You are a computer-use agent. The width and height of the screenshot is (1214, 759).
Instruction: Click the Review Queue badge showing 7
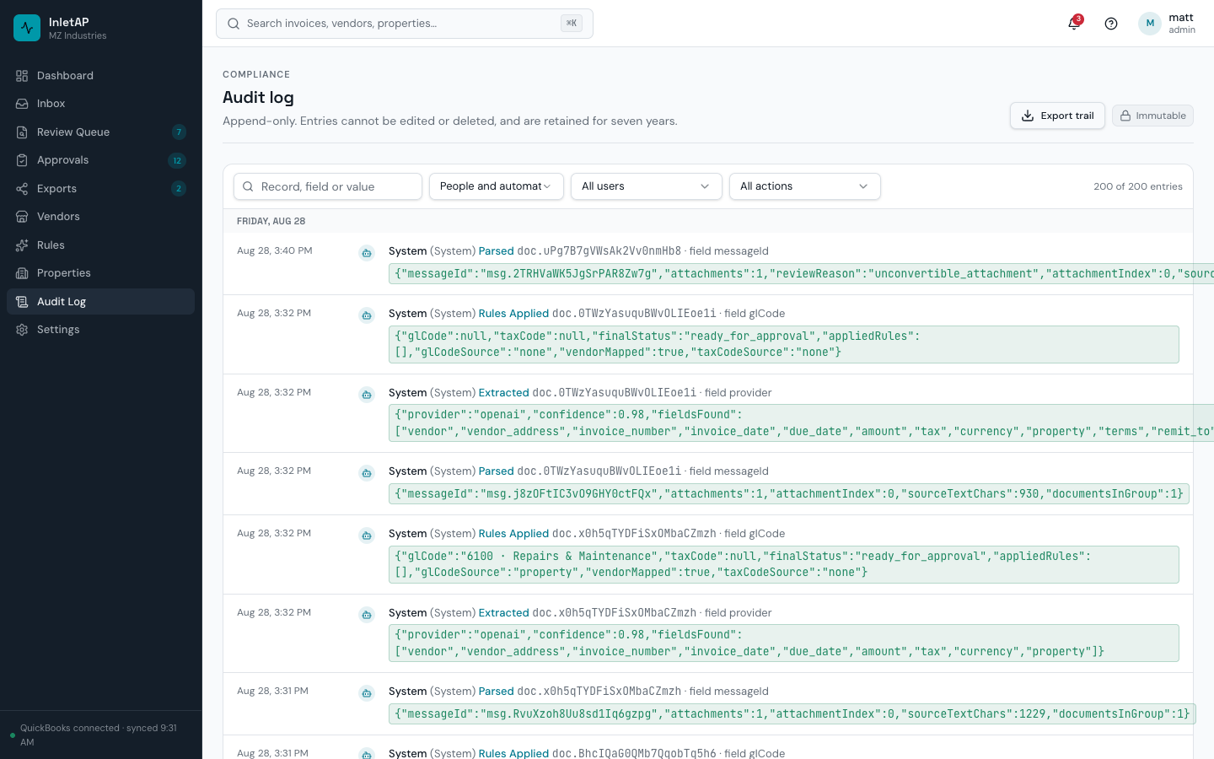tap(179, 132)
